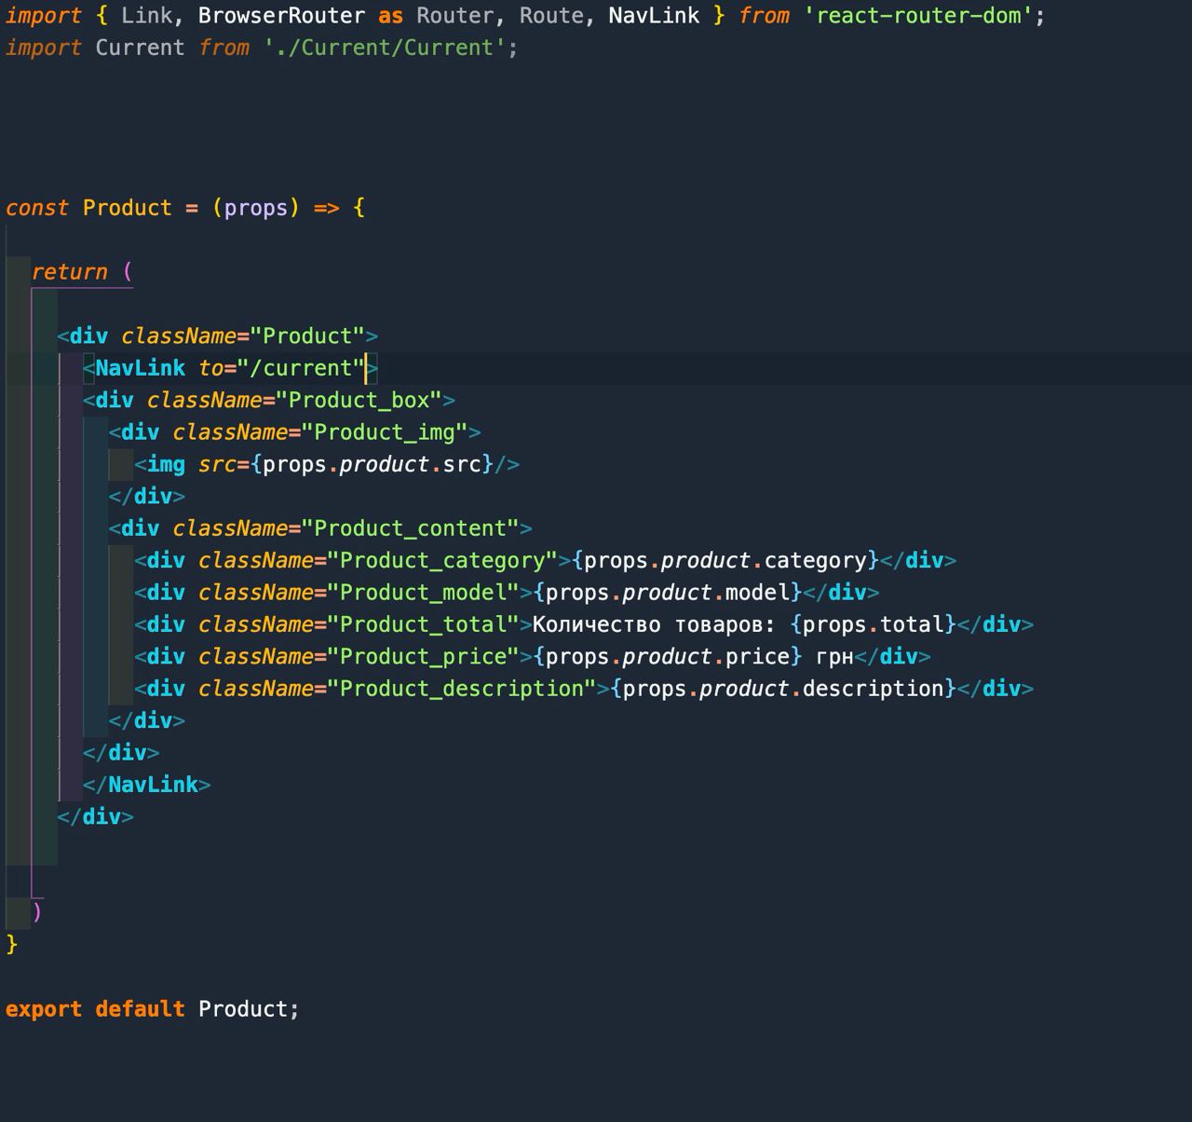Click 'const' keyword before Product
The height and width of the screenshot is (1122, 1192).
37,208
